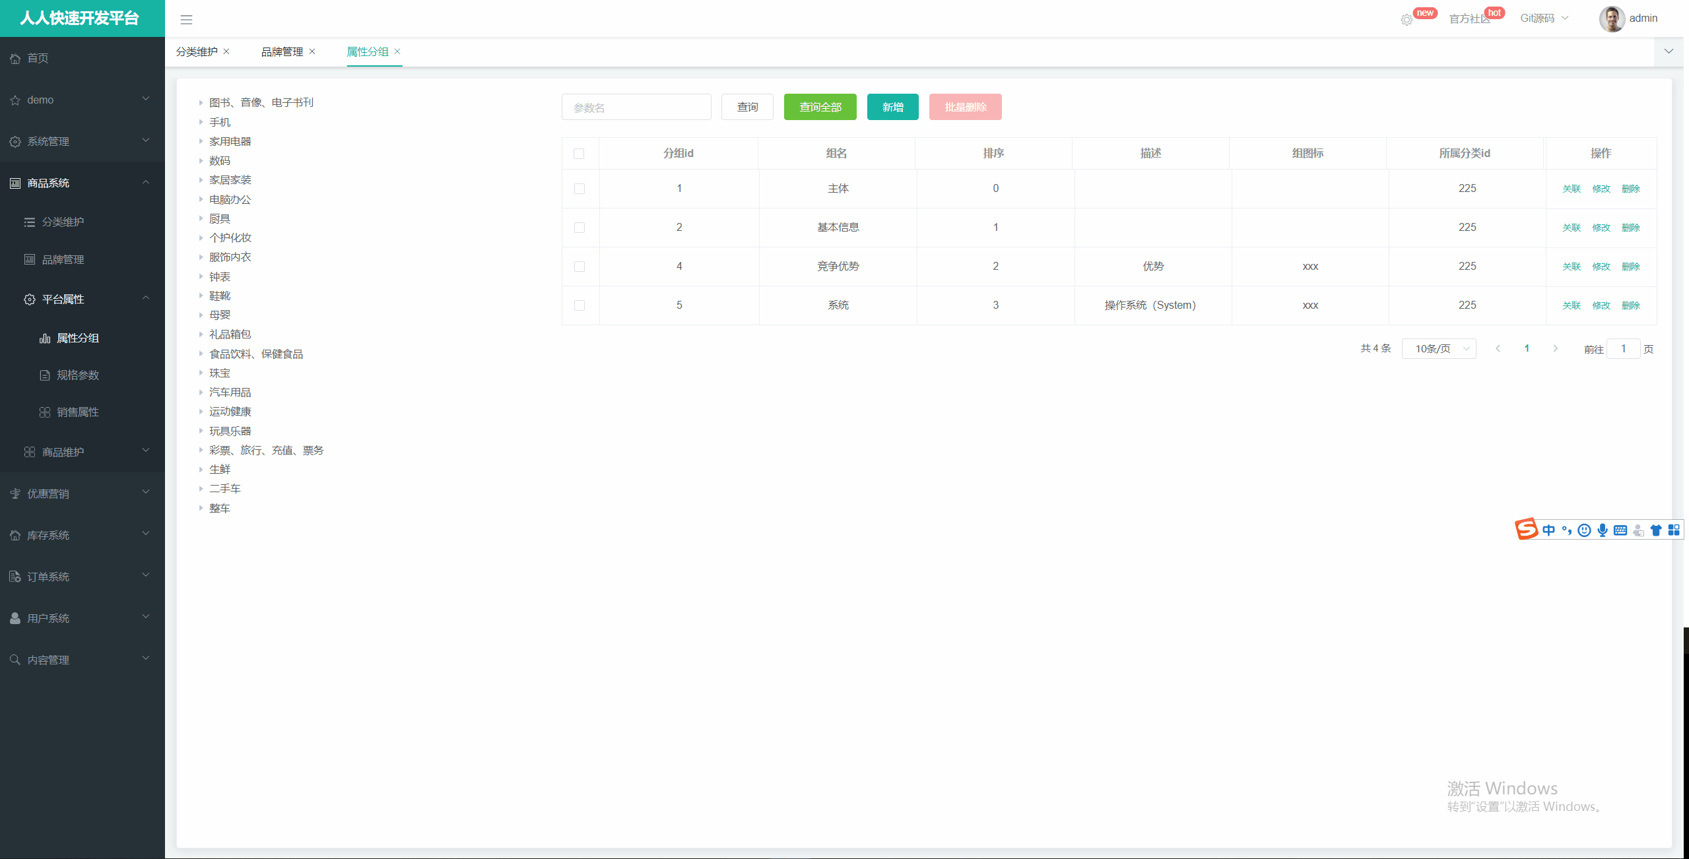Viewport: 1689px width, 859px height.
Task: Go to next page arrow in pagination
Action: click(x=1555, y=348)
